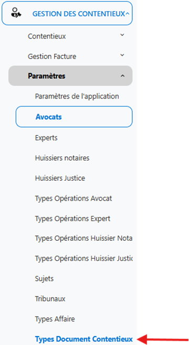This screenshot has width=189, height=345.
Task: Collapse the GESTION DES CONTENTIEUX chevron
Action: click(x=128, y=14)
